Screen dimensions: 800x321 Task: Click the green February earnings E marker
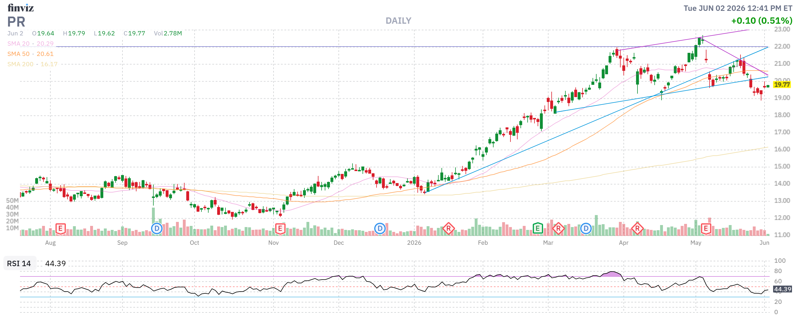click(538, 229)
